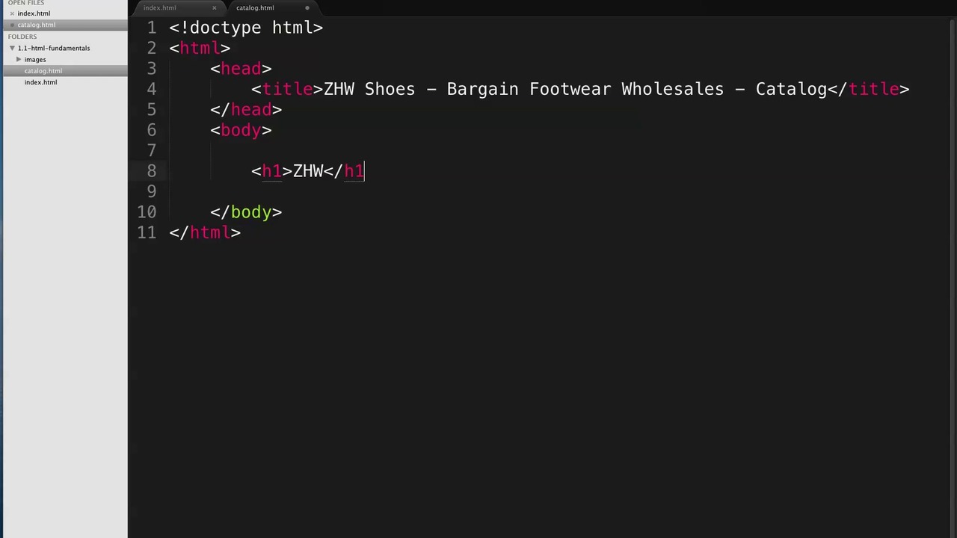
Task: Click the unsaved dot on catalog.html tab
Action: (x=307, y=8)
